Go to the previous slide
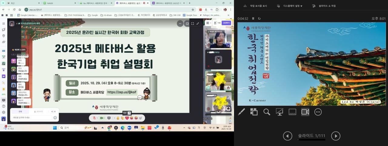This screenshot has height=146, width=388. coord(288,136)
